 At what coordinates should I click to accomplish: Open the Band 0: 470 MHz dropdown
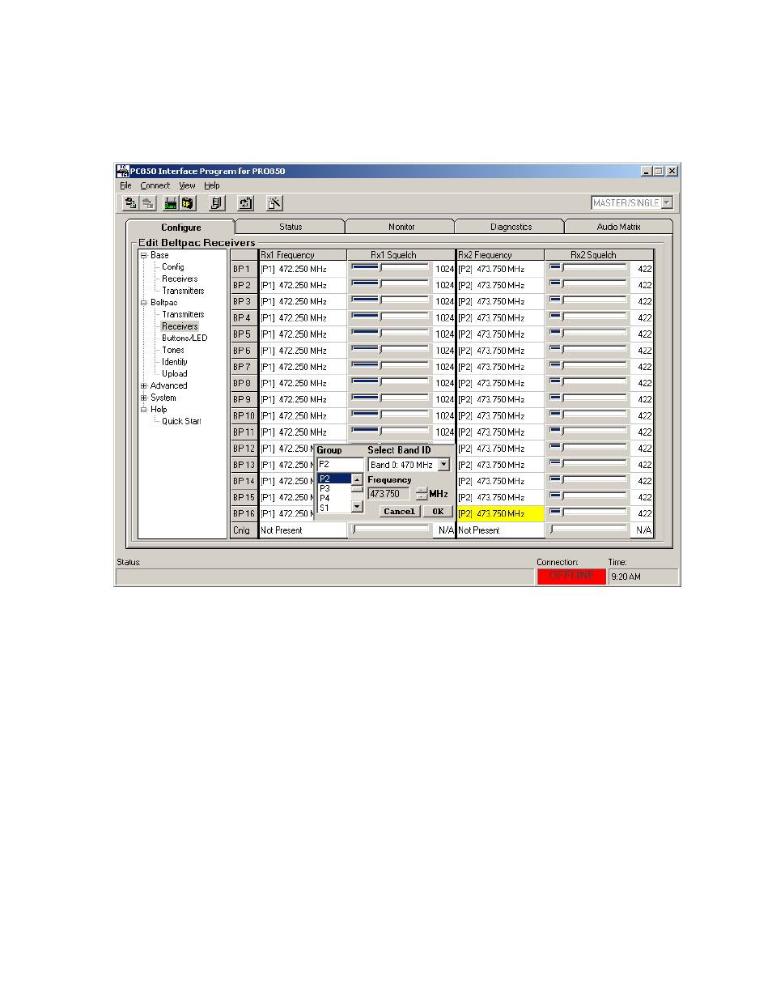pos(443,465)
